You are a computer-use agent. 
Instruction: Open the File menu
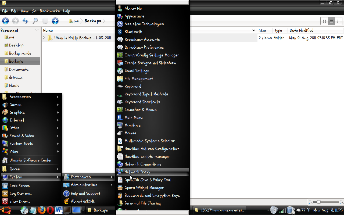5,11
